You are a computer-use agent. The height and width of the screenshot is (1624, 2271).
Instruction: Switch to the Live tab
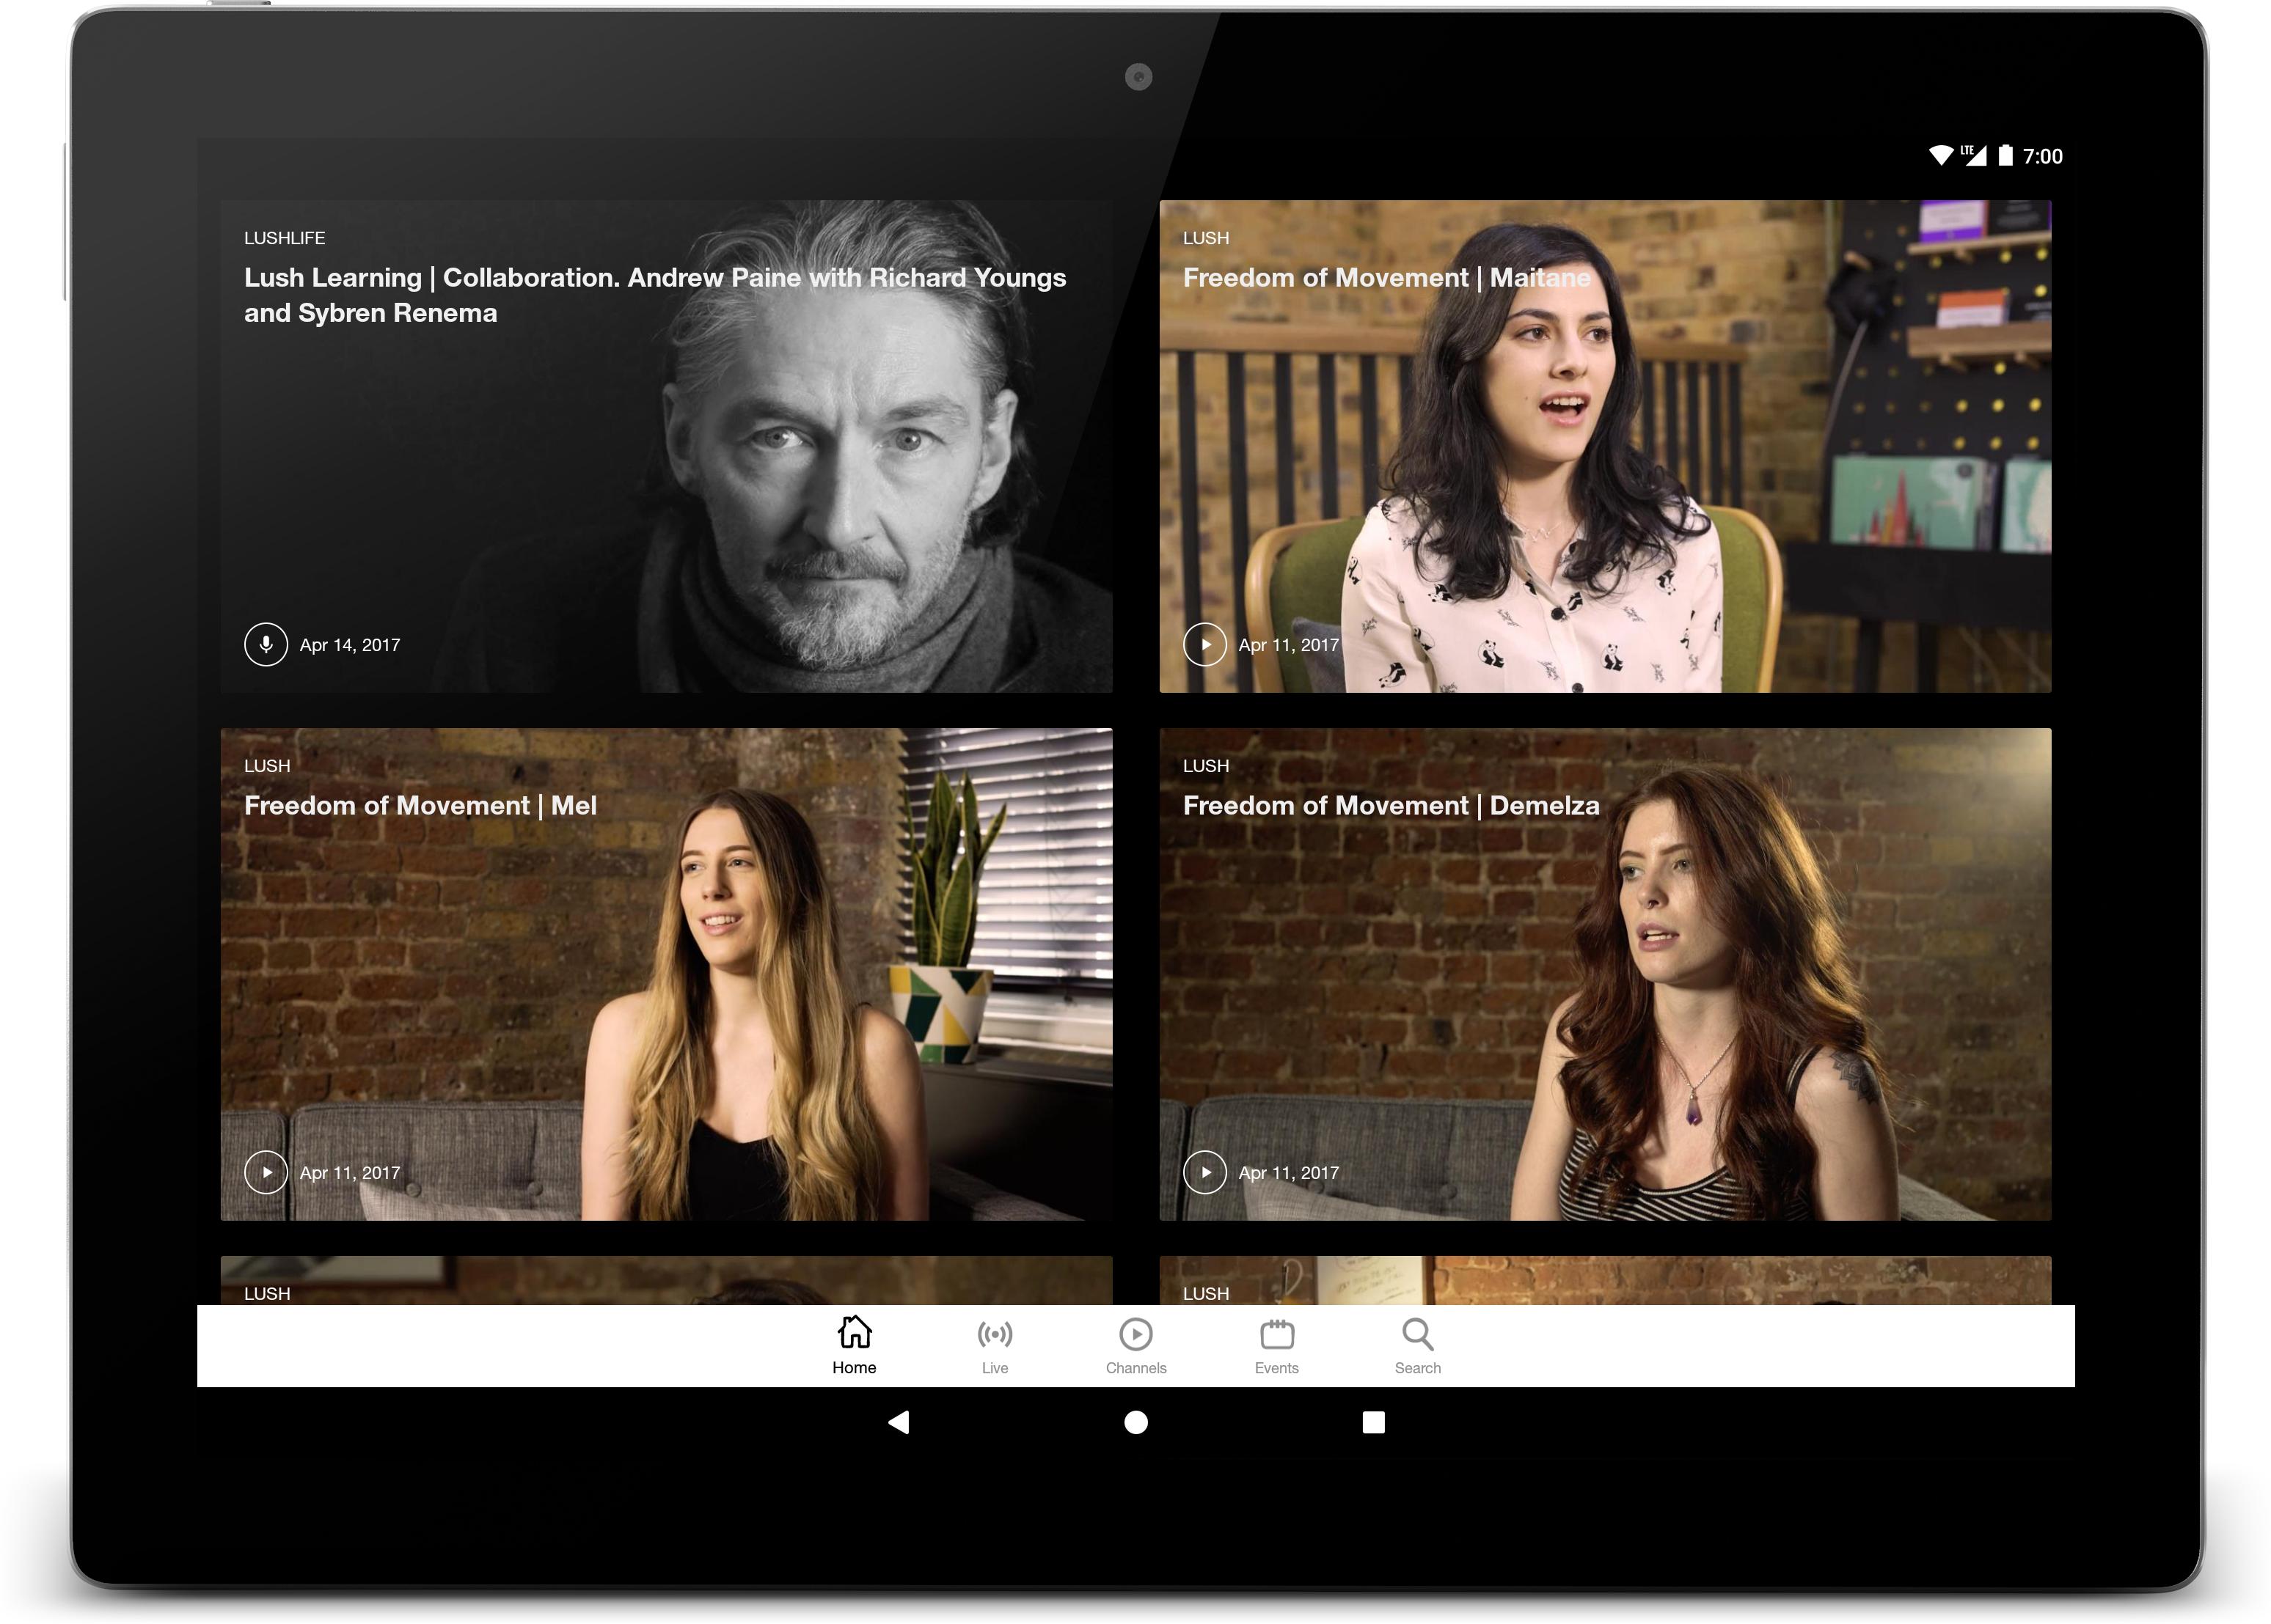tap(995, 1333)
